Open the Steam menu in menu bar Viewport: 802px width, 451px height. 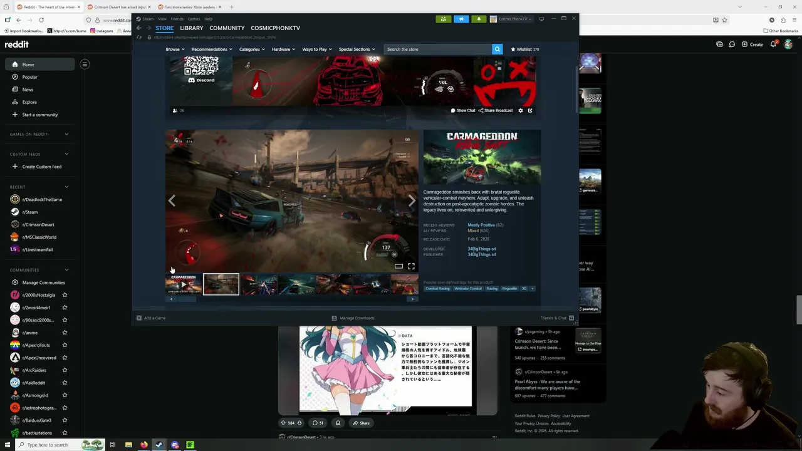click(148, 19)
